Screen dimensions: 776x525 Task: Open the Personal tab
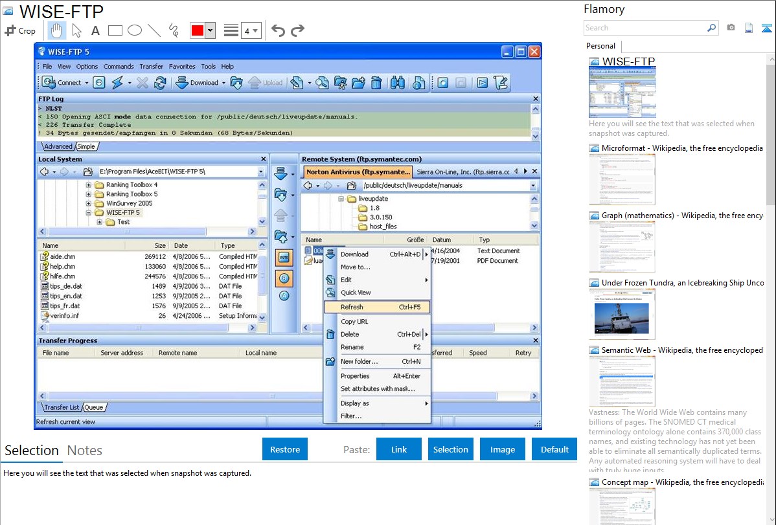click(x=601, y=46)
